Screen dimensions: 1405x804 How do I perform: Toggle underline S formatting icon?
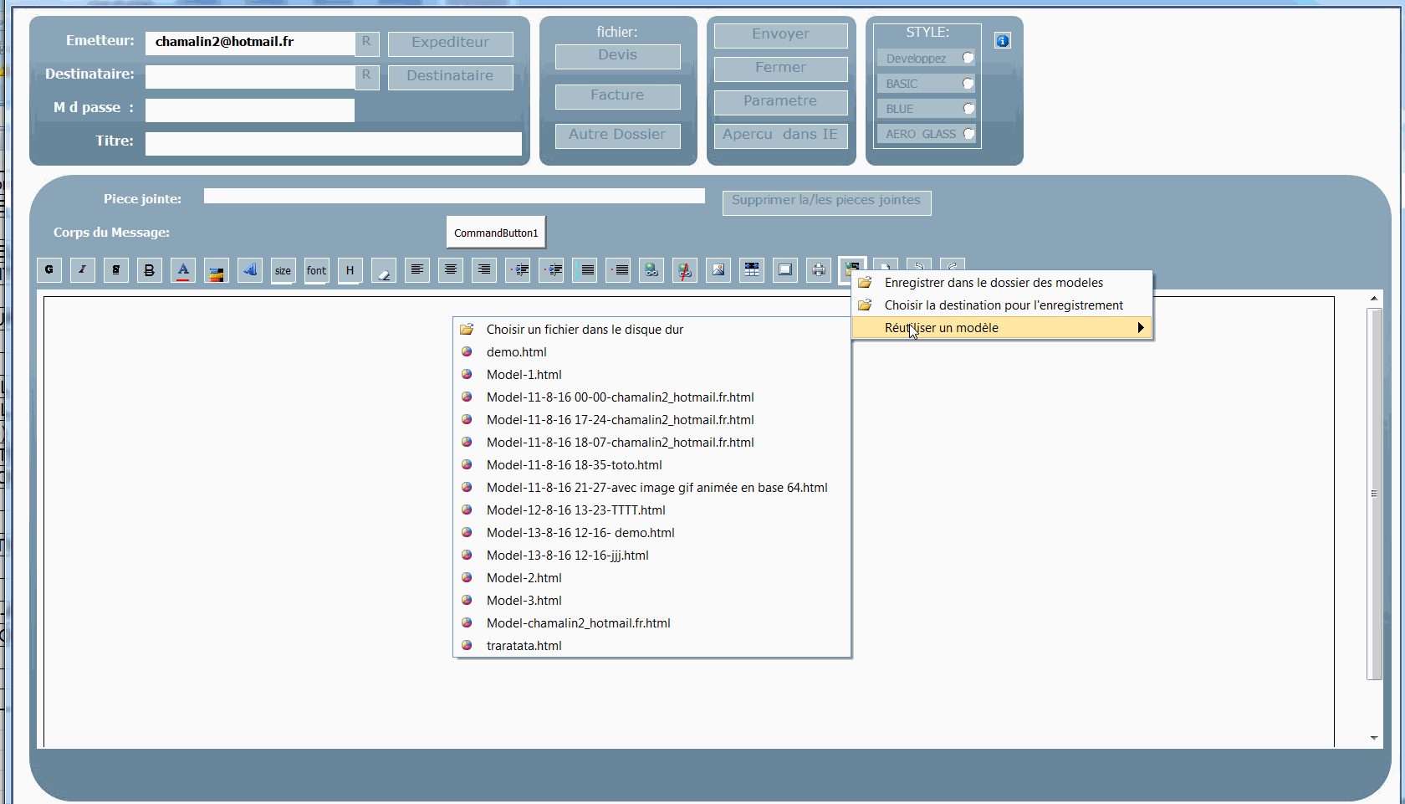(x=116, y=270)
